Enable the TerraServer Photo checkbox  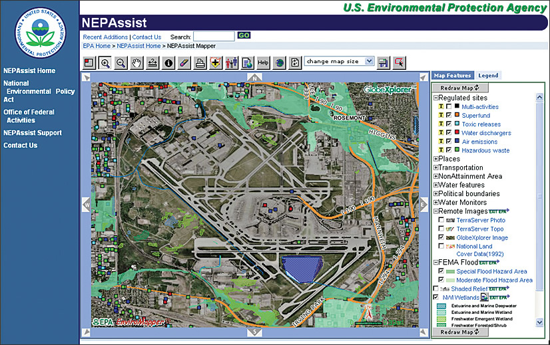[x=441, y=219]
